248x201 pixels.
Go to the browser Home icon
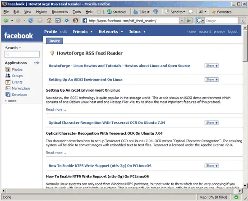[49, 20]
